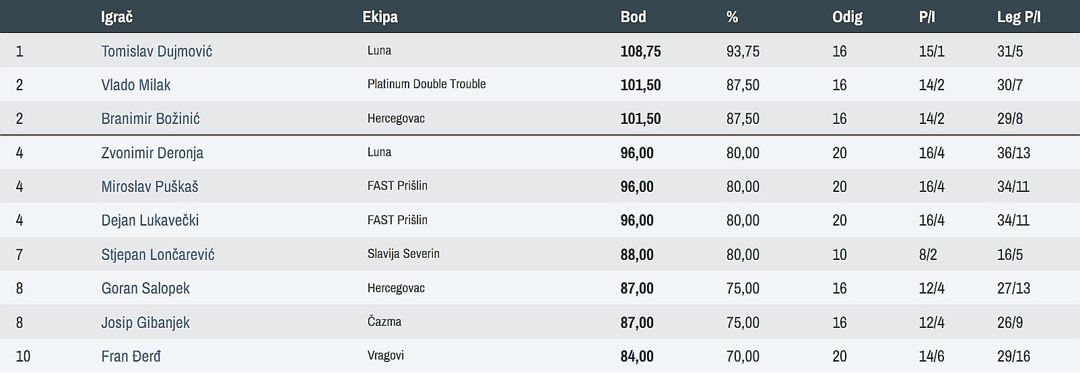The width and height of the screenshot is (1080, 373).
Task: Select Josip Gibanjek from the ranking
Action: (x=145, y=323)
